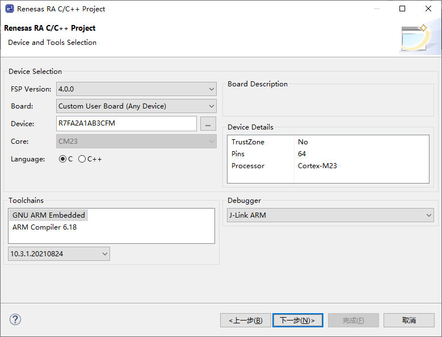Click the disabled Core CM23 dropdown
The image size is (442, 337).
click(136, 141)
